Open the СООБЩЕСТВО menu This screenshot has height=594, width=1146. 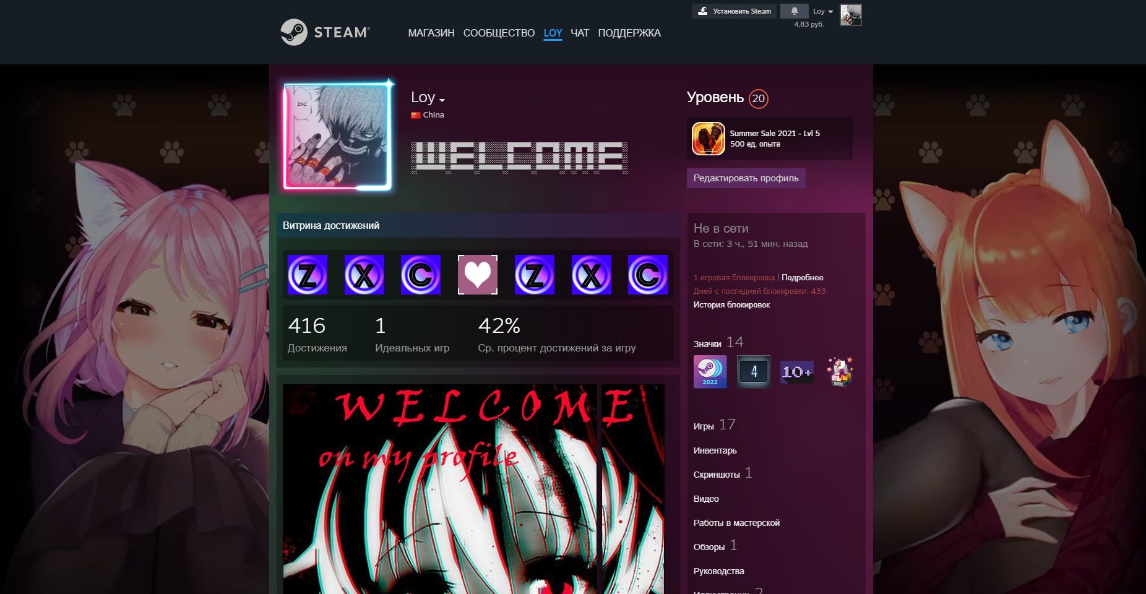point(499,33)
